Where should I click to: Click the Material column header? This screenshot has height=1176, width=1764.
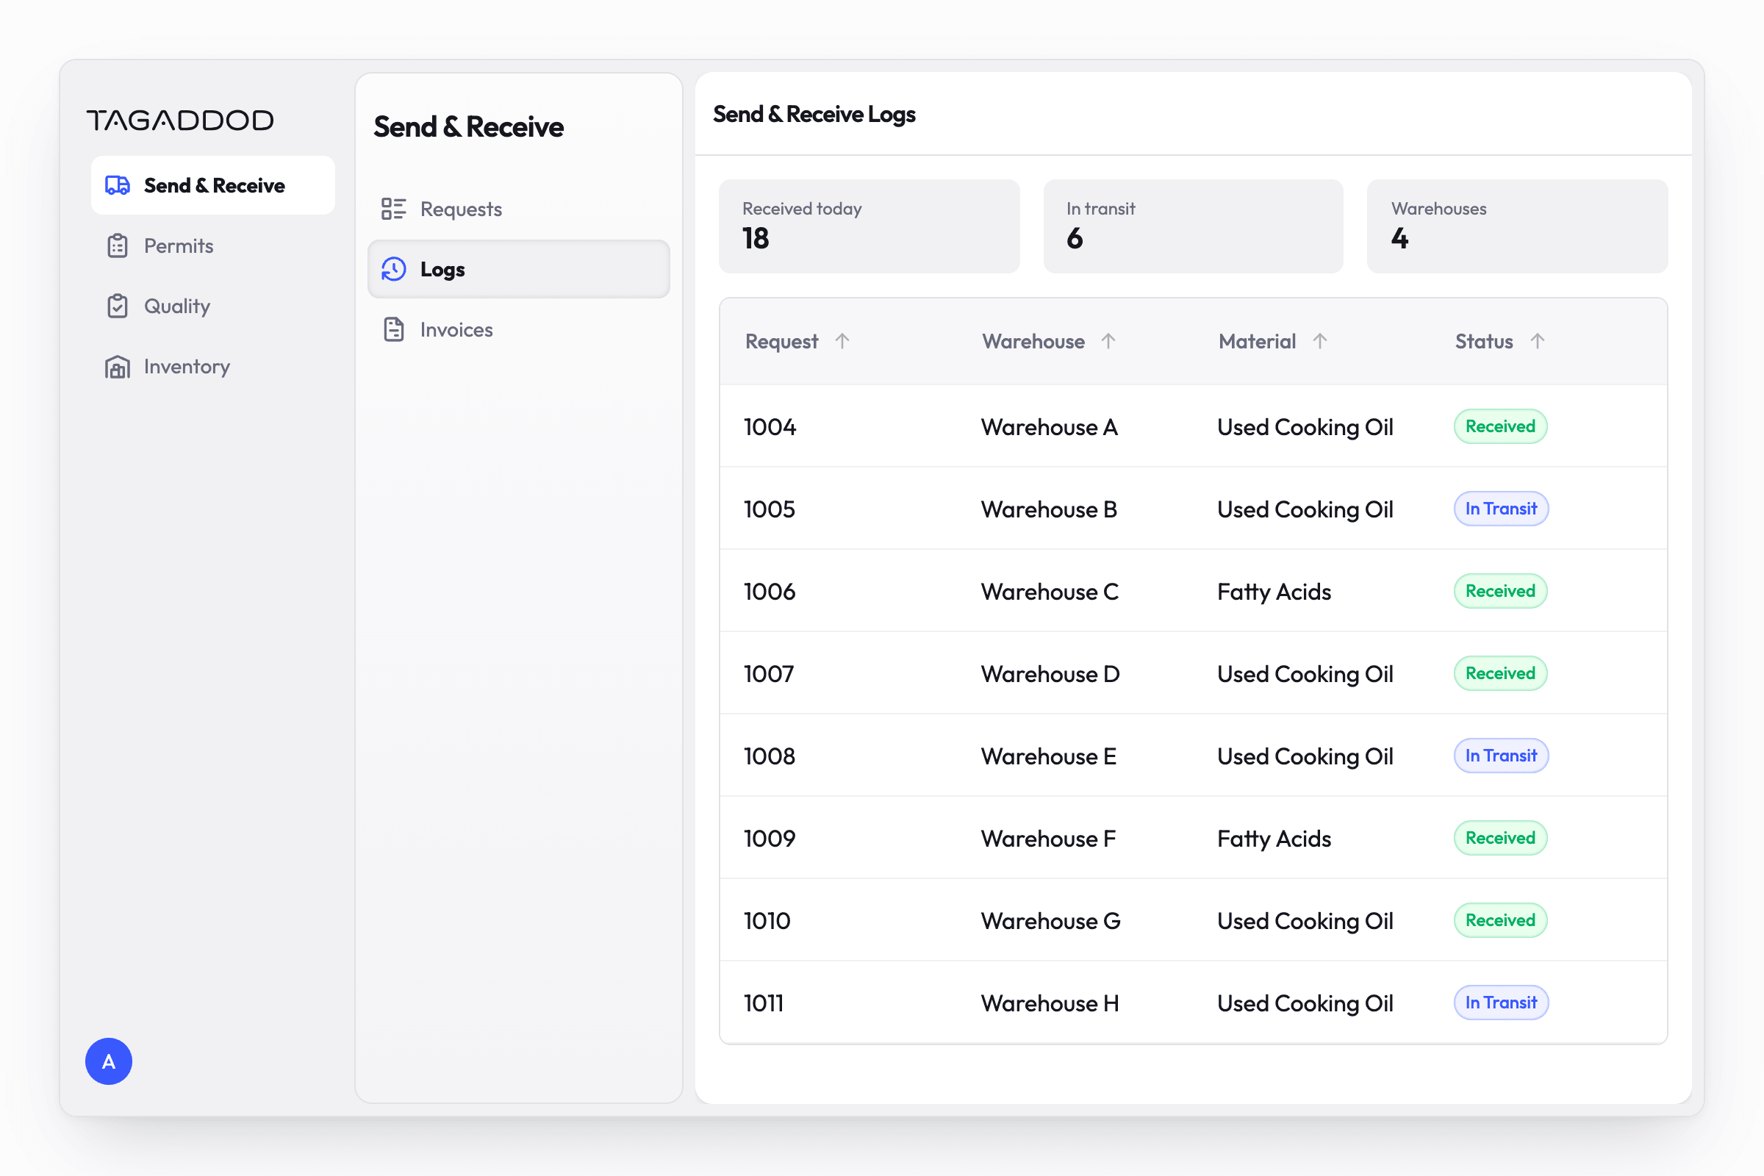(1257, 341)
